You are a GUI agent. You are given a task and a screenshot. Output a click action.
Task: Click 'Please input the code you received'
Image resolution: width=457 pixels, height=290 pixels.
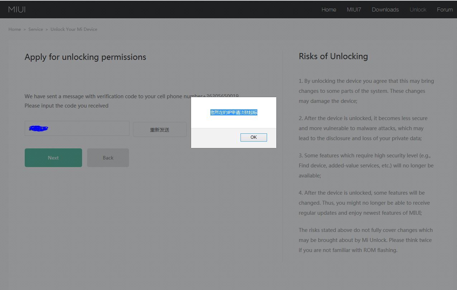[x=66, y=106]
